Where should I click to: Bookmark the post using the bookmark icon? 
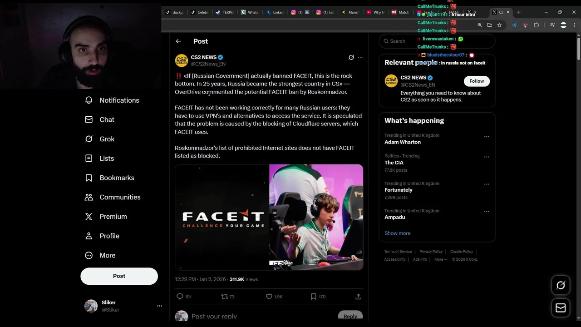[x=313, y=297]
